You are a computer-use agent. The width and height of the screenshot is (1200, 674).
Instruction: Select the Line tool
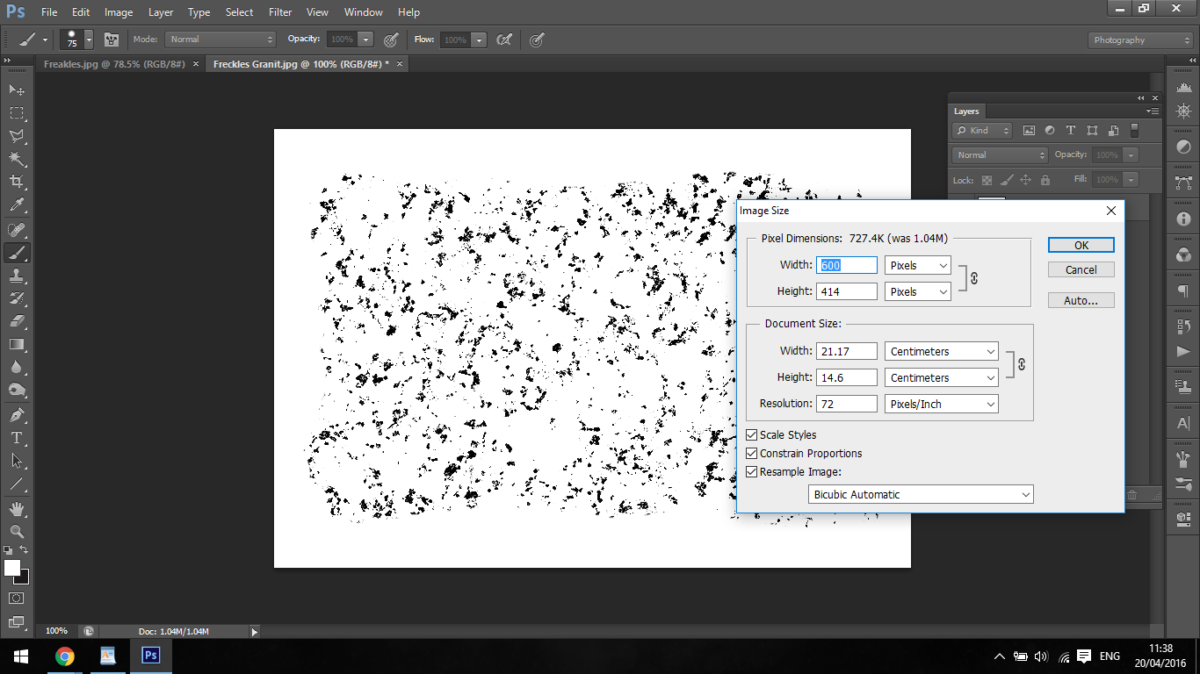pyautogui.click(x=17, y=484)
